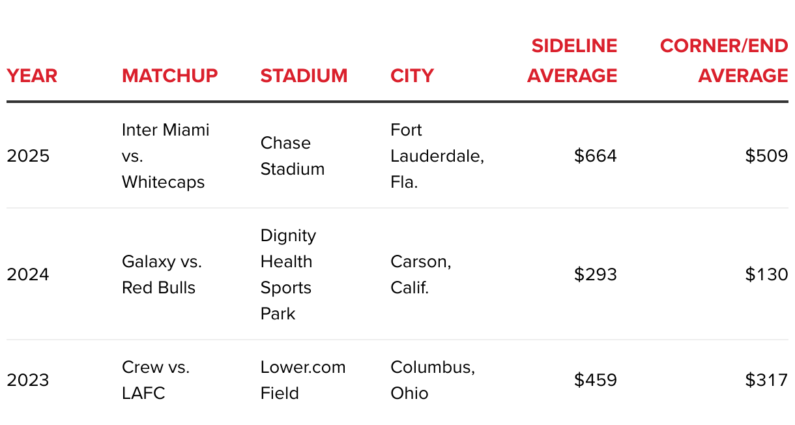The height and width of the screenshot is (425, 795).
Task: Click the Galaxy vs. Red Bulls matchup
Action: point(162,274)
